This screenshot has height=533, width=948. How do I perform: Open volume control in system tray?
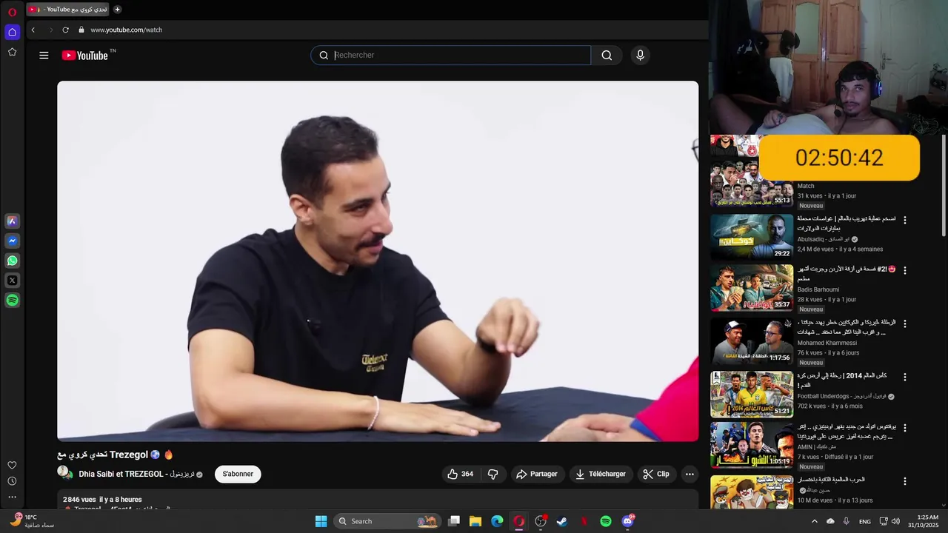895,521
